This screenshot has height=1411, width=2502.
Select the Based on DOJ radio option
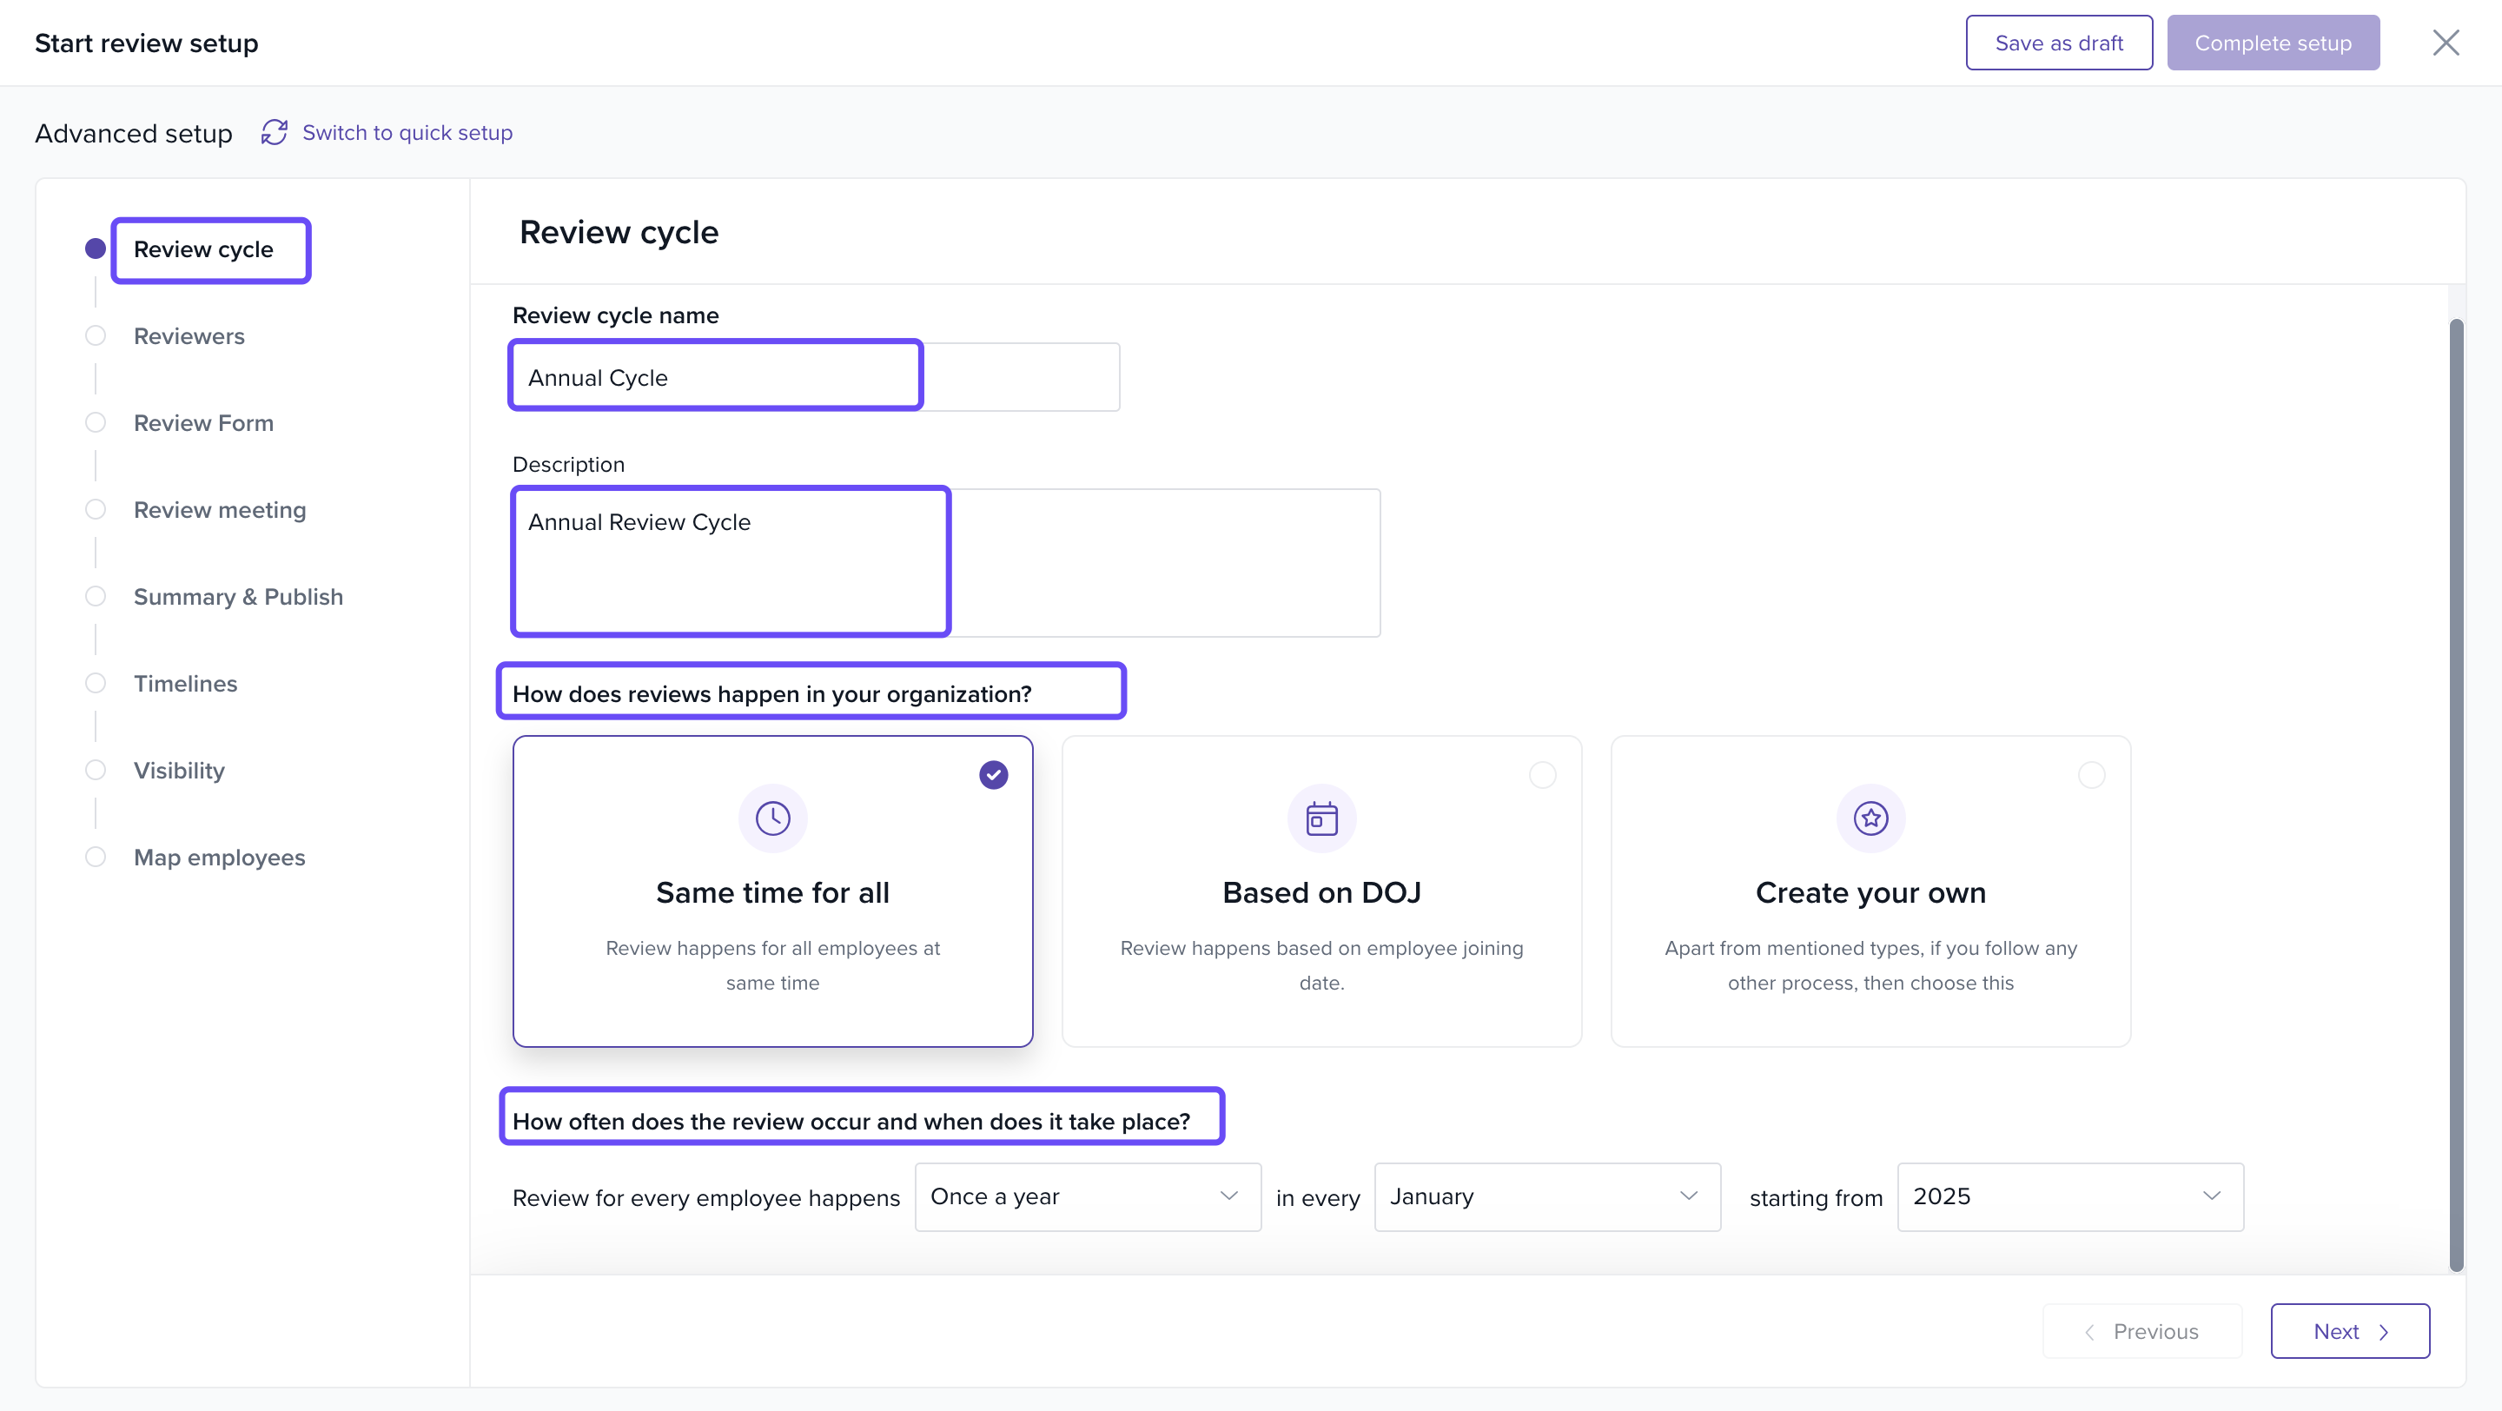pyautogui.click(x=1542, y=775)
